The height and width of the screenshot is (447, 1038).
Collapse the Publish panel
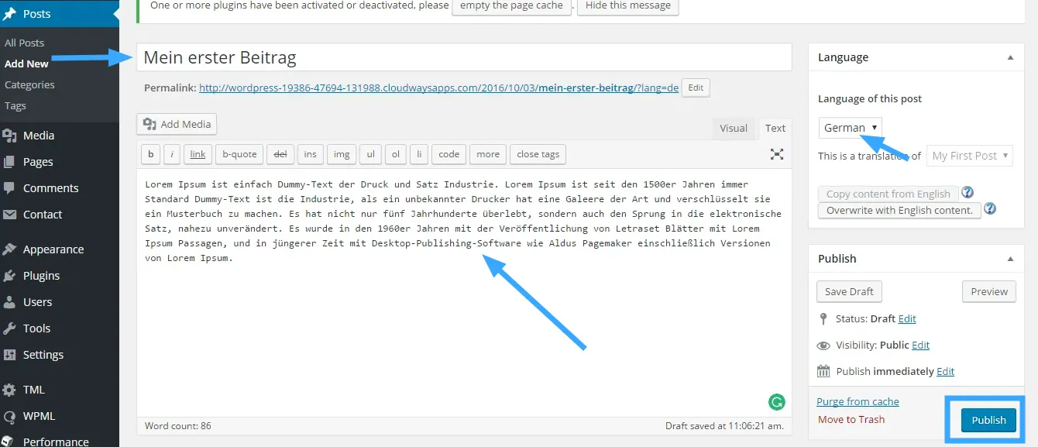pos(1010,259)
